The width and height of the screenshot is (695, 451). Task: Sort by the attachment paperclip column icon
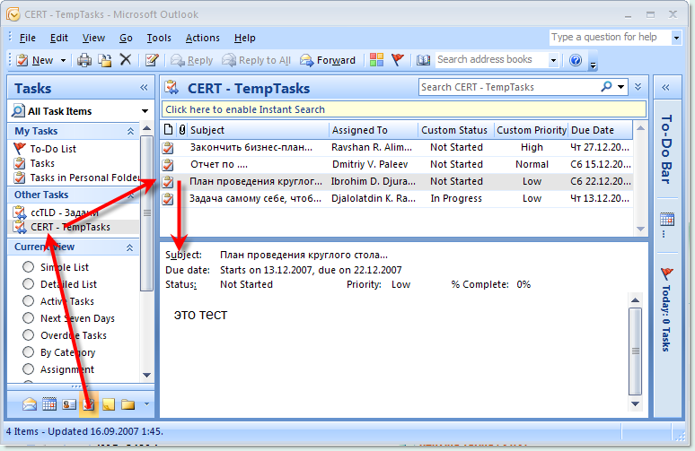[182, 130]
